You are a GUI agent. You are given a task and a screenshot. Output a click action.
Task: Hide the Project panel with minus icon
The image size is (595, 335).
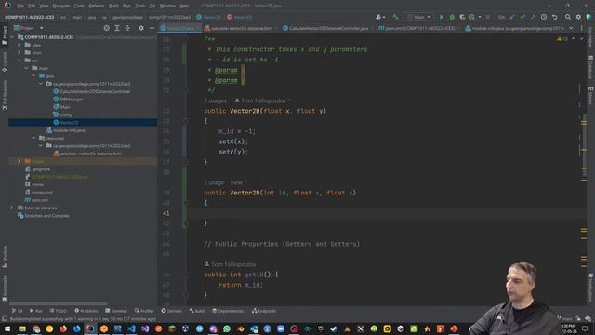152,28
